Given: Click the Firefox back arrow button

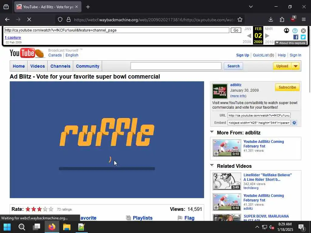Looking at the screenshot, I should [7, 19].
